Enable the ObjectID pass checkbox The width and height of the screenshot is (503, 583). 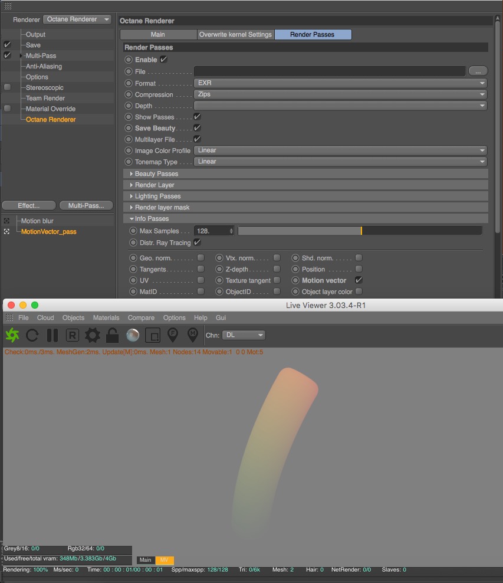point(277,291)
